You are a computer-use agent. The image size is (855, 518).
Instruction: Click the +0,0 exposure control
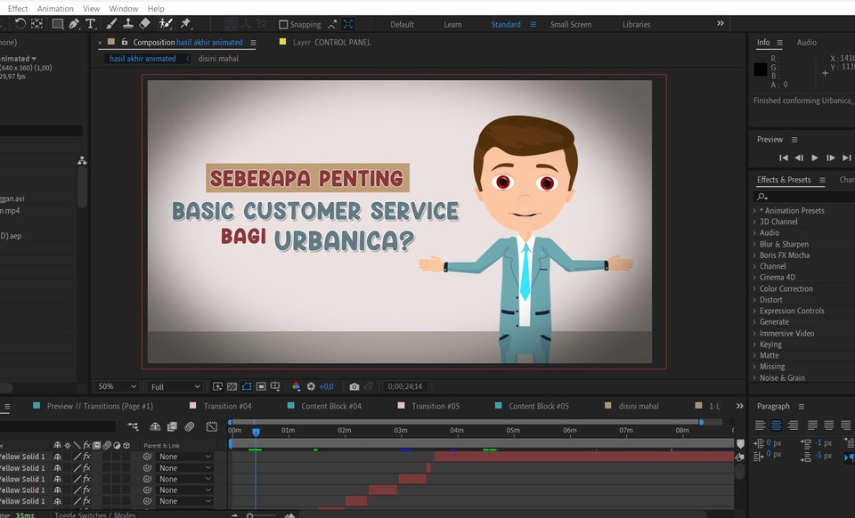tap(325, 386)
